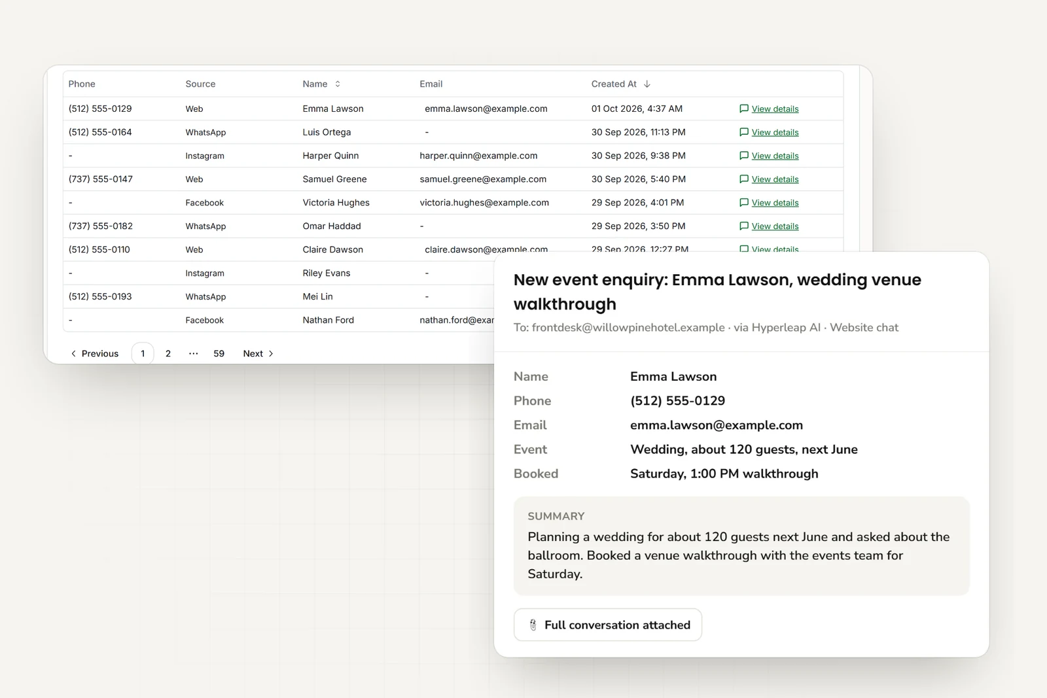Click the phone number in the enquiry card
This screenshot has height=698, width=1047.
[x=677, y=401]
